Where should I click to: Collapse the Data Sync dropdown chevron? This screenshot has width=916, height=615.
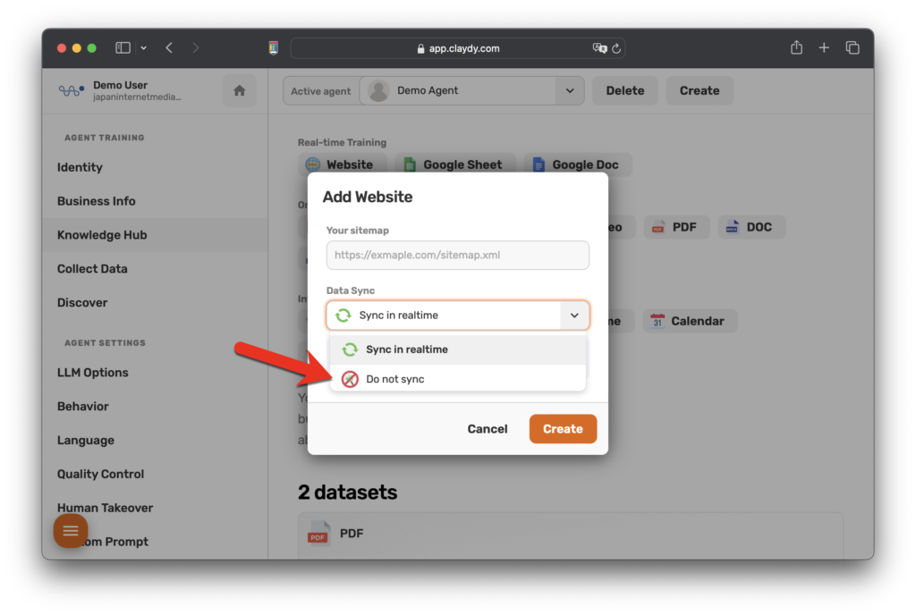click(x=574, y=316)
